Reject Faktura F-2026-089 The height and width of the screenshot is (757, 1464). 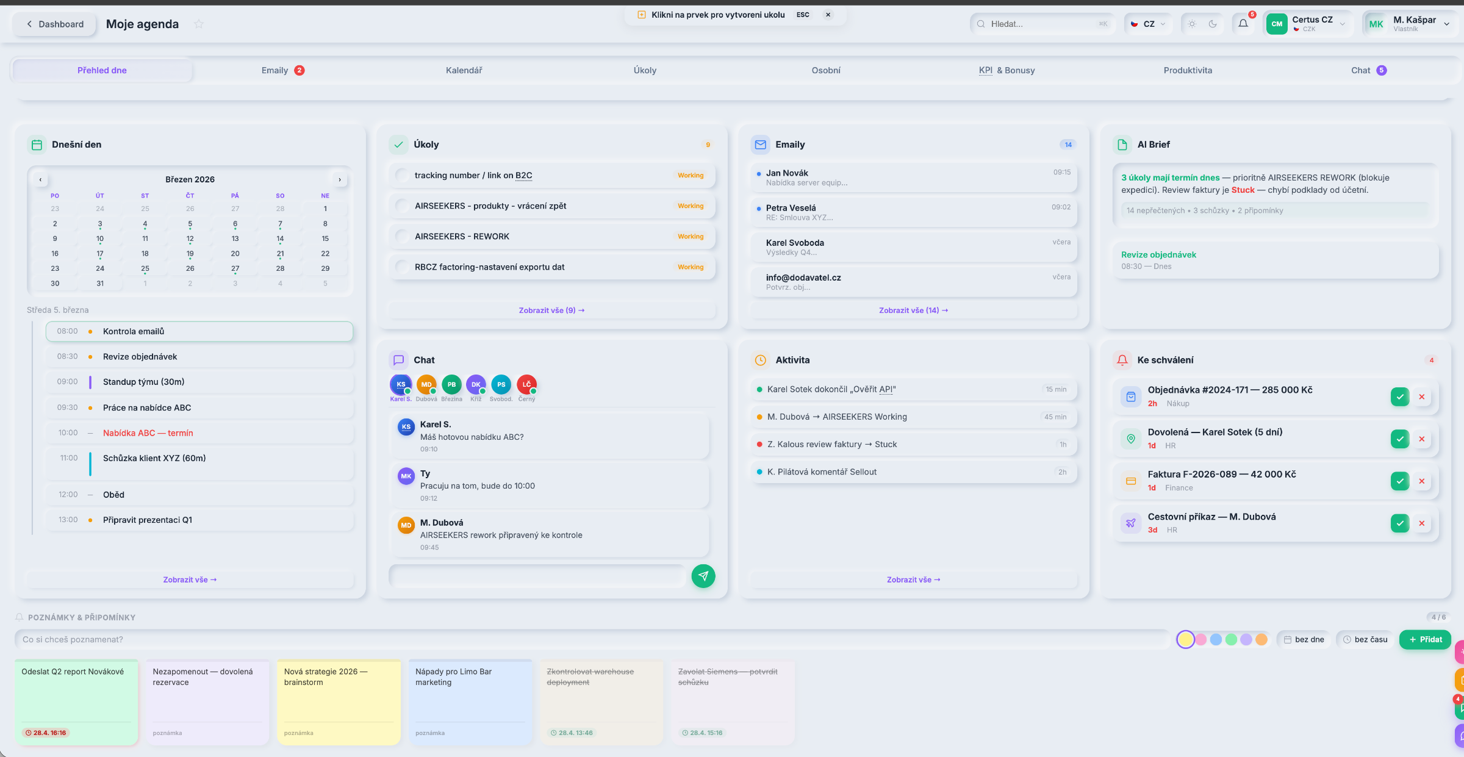pyautogui.click(x=1422, y=481)
